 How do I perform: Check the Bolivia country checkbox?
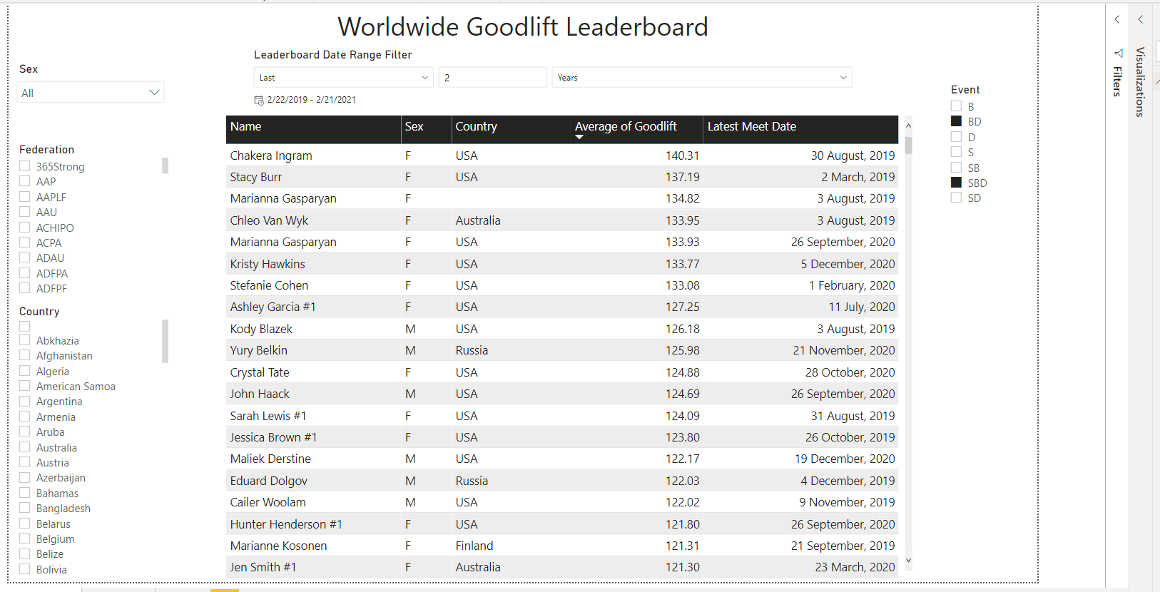(24, 569)
